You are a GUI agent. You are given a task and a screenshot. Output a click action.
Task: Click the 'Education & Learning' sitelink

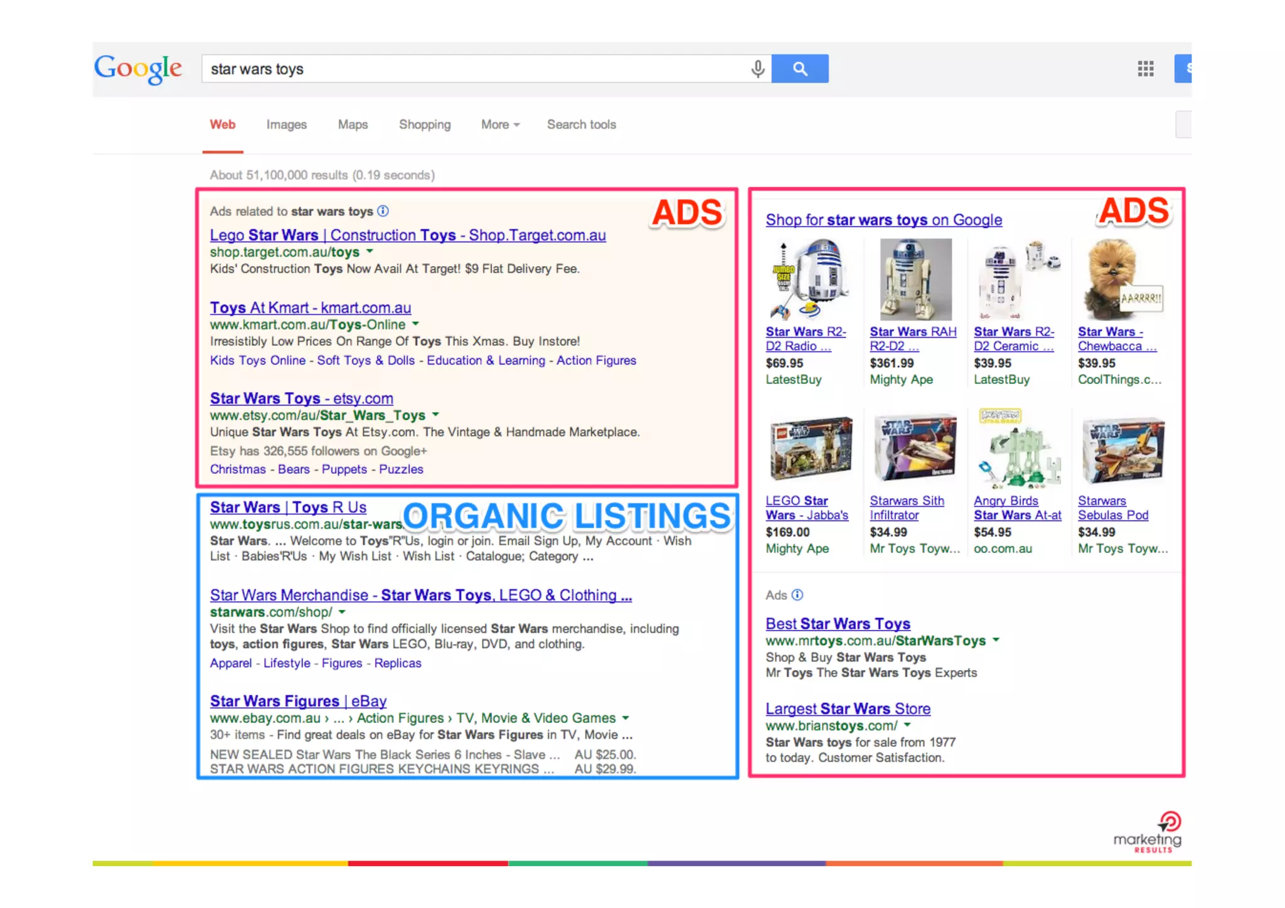[486, 360]
